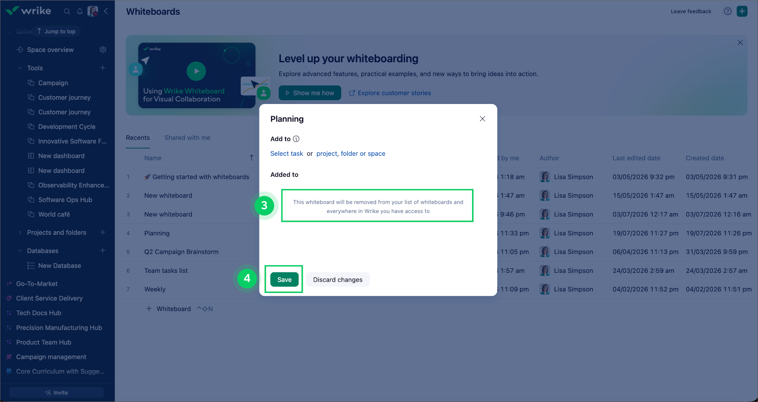Dismiss the Level up your whiteboarding banner

tap(740, 43)
